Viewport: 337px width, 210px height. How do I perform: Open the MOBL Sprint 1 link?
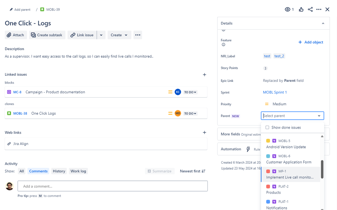coord(275,92)
